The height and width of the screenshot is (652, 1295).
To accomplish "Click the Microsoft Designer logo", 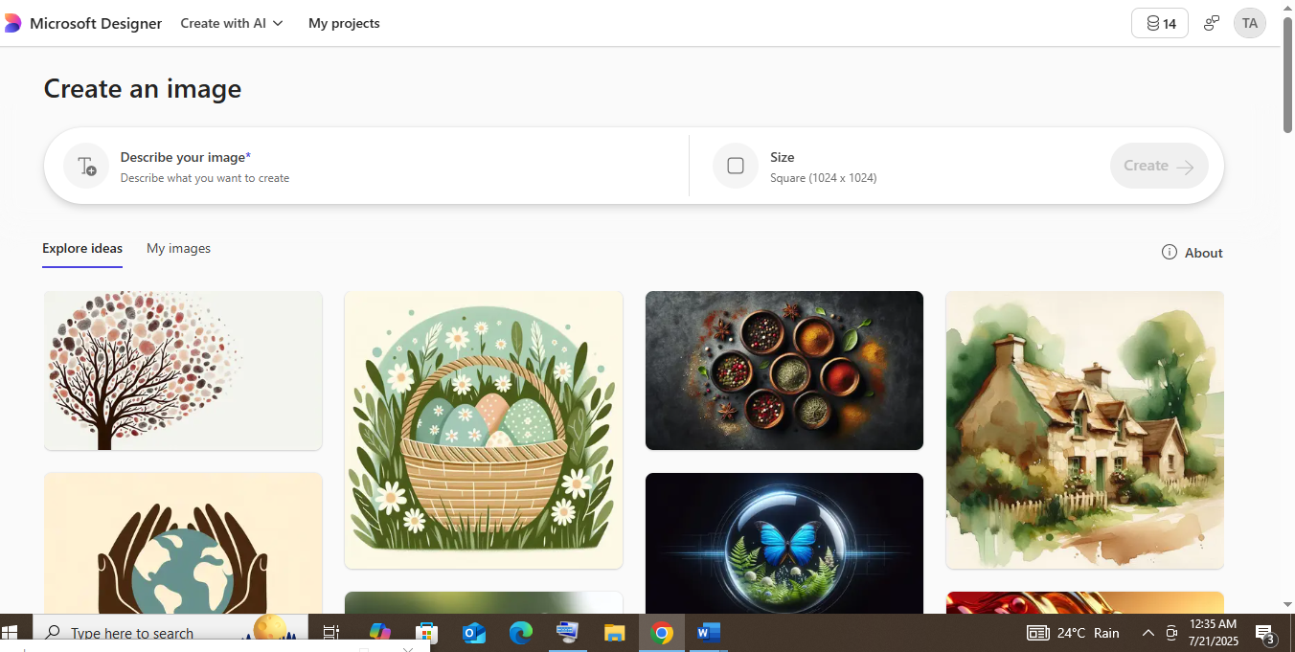I will [13, 22].
